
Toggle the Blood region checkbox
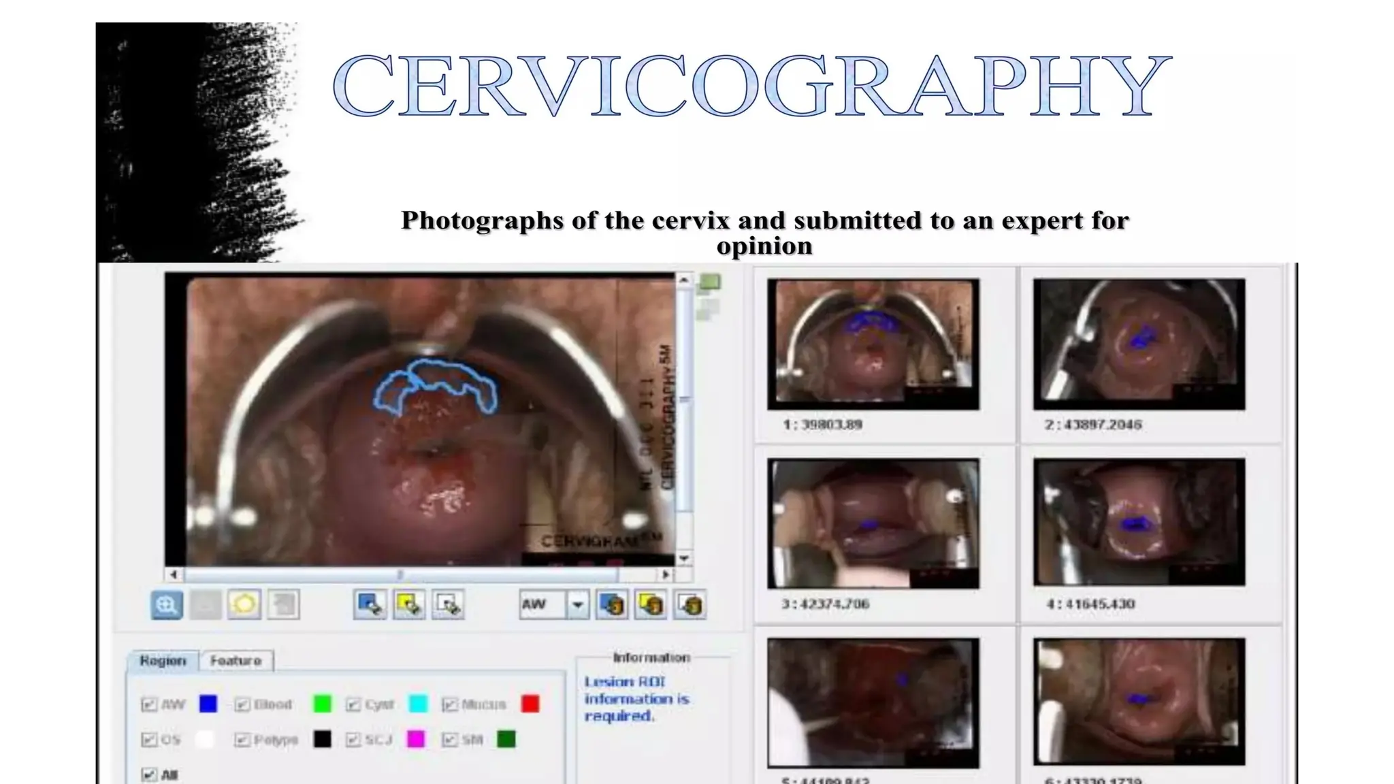tap(242, 704)
